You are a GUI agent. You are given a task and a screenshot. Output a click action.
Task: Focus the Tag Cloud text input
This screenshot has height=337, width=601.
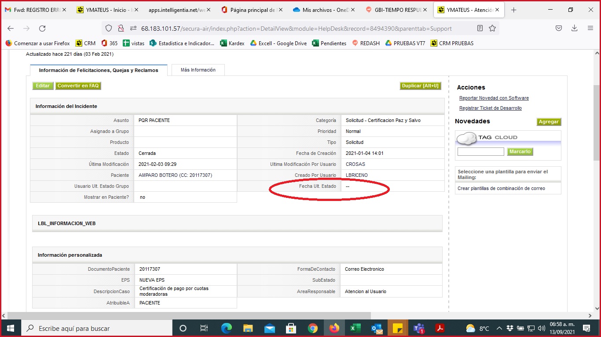click(481, 151)
